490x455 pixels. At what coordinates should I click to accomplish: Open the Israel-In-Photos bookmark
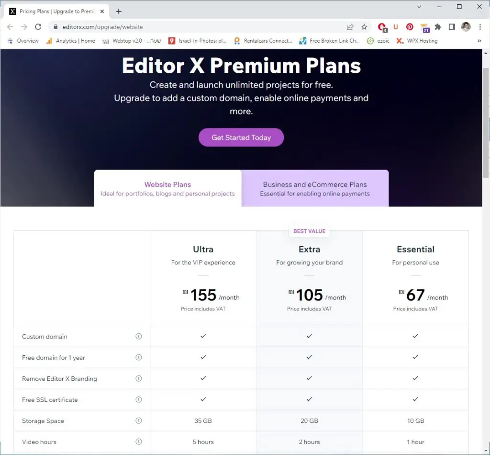click(x=198, y=41)
